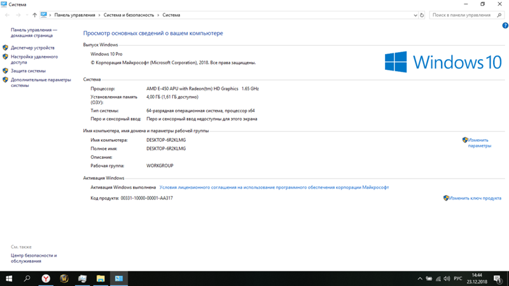Click the search magnifier icon in search box
The image size is (509, 286).
click(499, 15)
